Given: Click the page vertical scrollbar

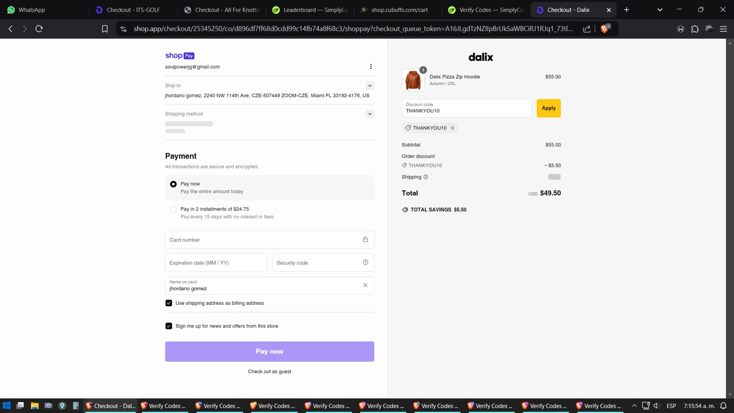Looking at the screenshot, I should pos(730,218).
